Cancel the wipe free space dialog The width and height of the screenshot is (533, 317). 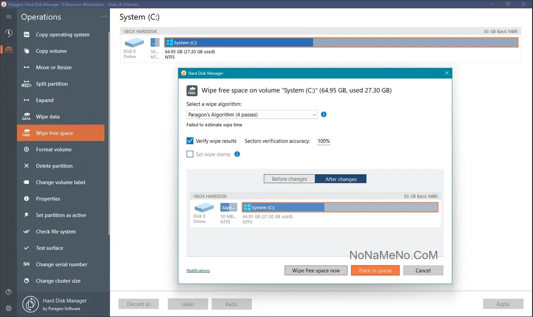coord(423,270)
